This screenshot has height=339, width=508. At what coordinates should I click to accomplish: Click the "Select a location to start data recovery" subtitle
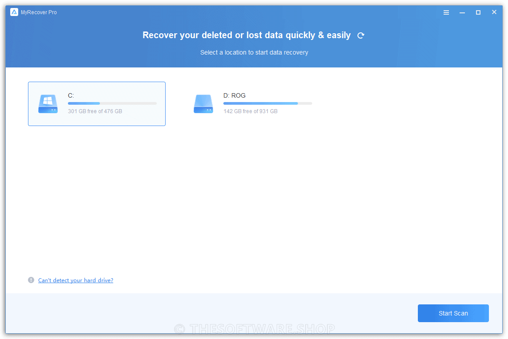[x=254, y=52]
